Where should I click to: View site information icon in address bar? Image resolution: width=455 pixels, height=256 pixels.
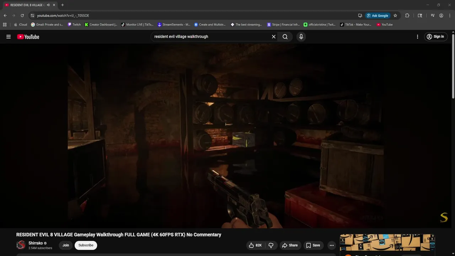(32, 16)
